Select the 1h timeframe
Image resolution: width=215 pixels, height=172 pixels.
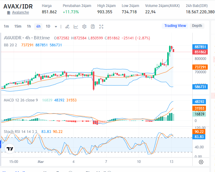pos(29,26)
